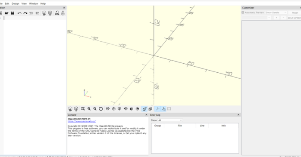Click the Line column header
This screenshot has width=301, height=157.
202,126
